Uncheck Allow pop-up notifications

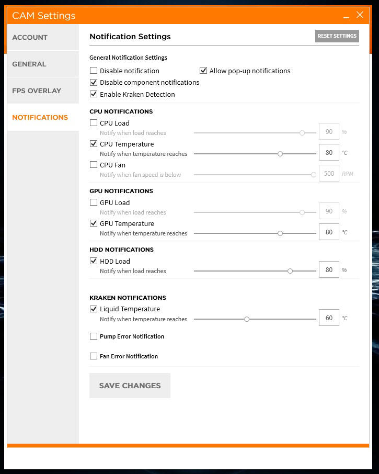[x=203, y=71]
